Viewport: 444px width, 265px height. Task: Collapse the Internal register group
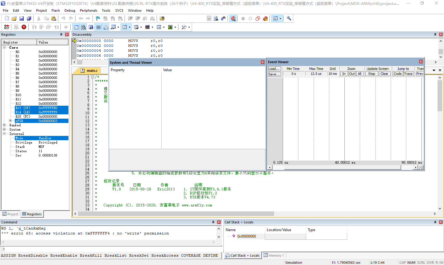[x=4, y=134]
